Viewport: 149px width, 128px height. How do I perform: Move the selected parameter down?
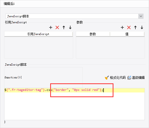coord(142,27)
